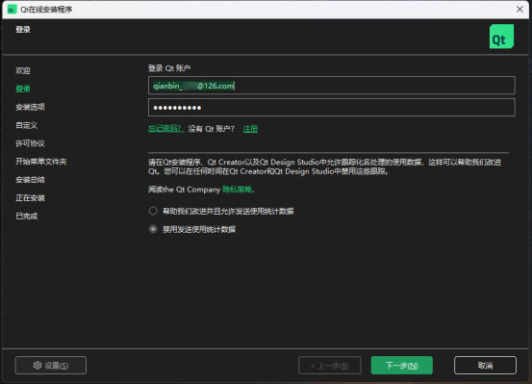Open the 隐私策略 privacy policy link
This screenshot has width=532, height=384.
239,190
